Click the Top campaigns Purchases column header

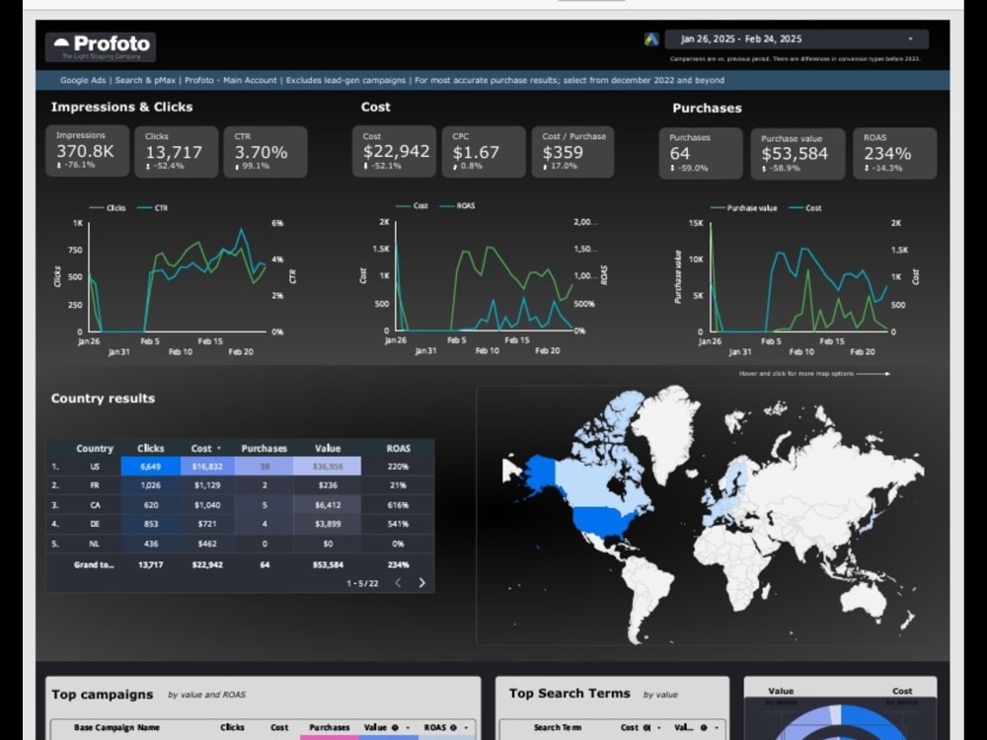[x=330, y=727]
